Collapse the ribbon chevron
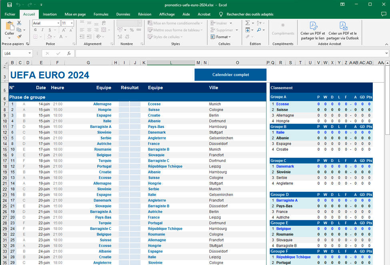This screenshot has height=265, width=390. [x=386, y=44]
